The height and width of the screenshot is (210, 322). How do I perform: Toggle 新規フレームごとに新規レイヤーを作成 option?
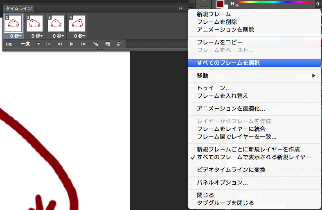[254, 149]
